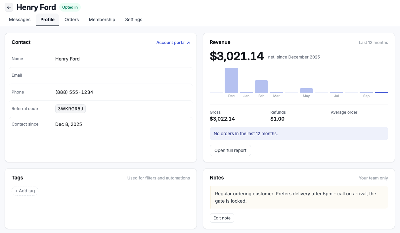Screen dimensions: 400x233
Task: Click the Open full report button
Action: point(230,150)
